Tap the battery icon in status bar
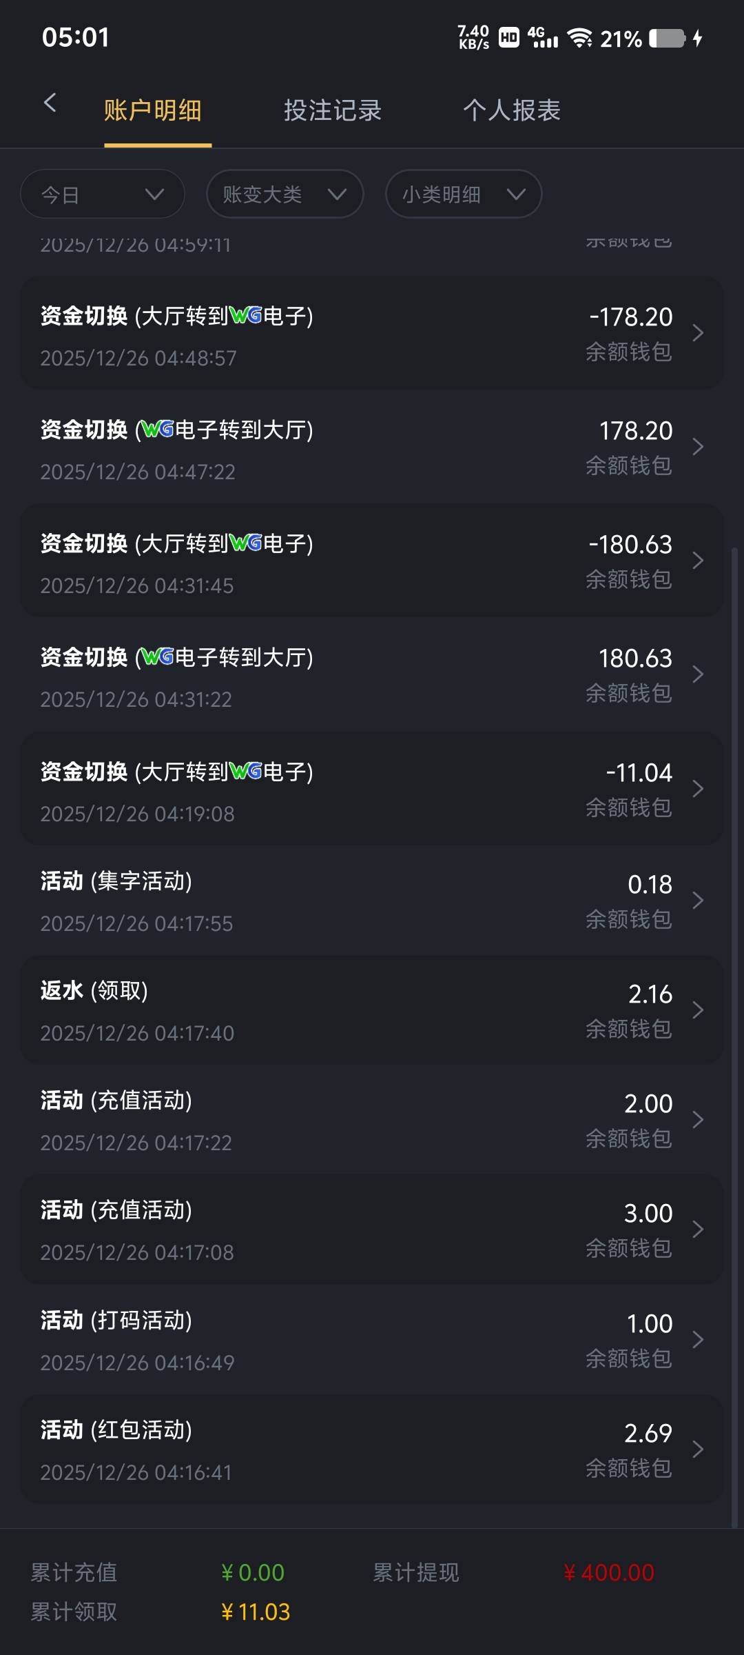This screenshot has height=1655, width=744. point(667,39)
